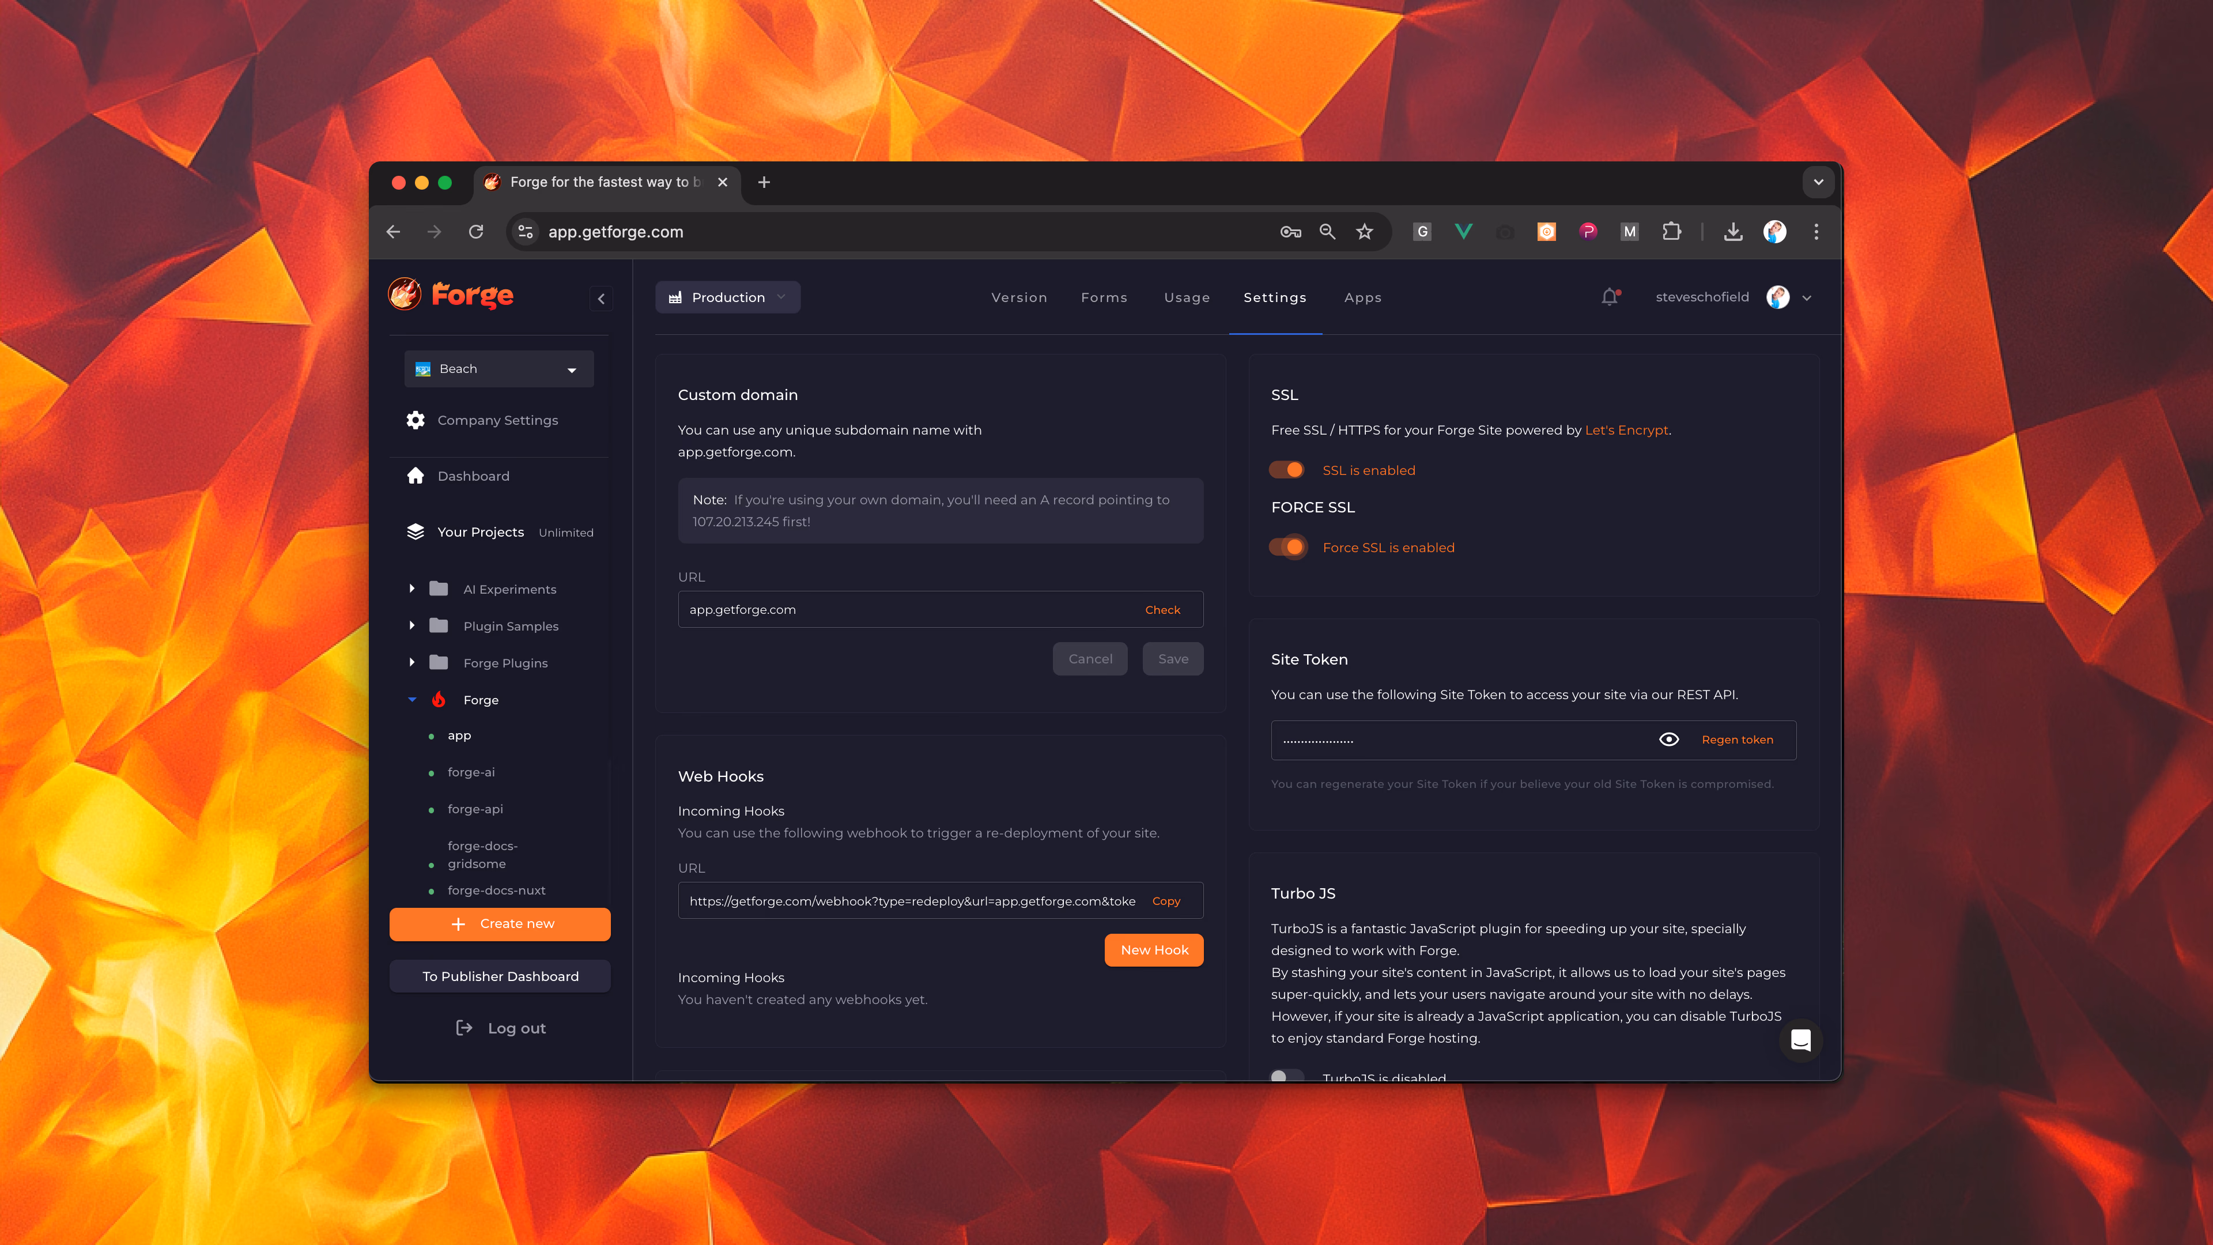Open the password key icon in address bar
The height and width of the screenshot is (1245, 2213).
(x=1290, y=232)
